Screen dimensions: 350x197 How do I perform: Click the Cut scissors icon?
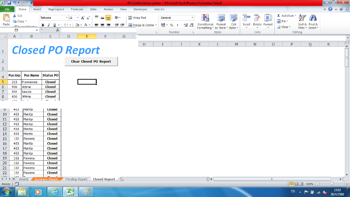(14, 15)
